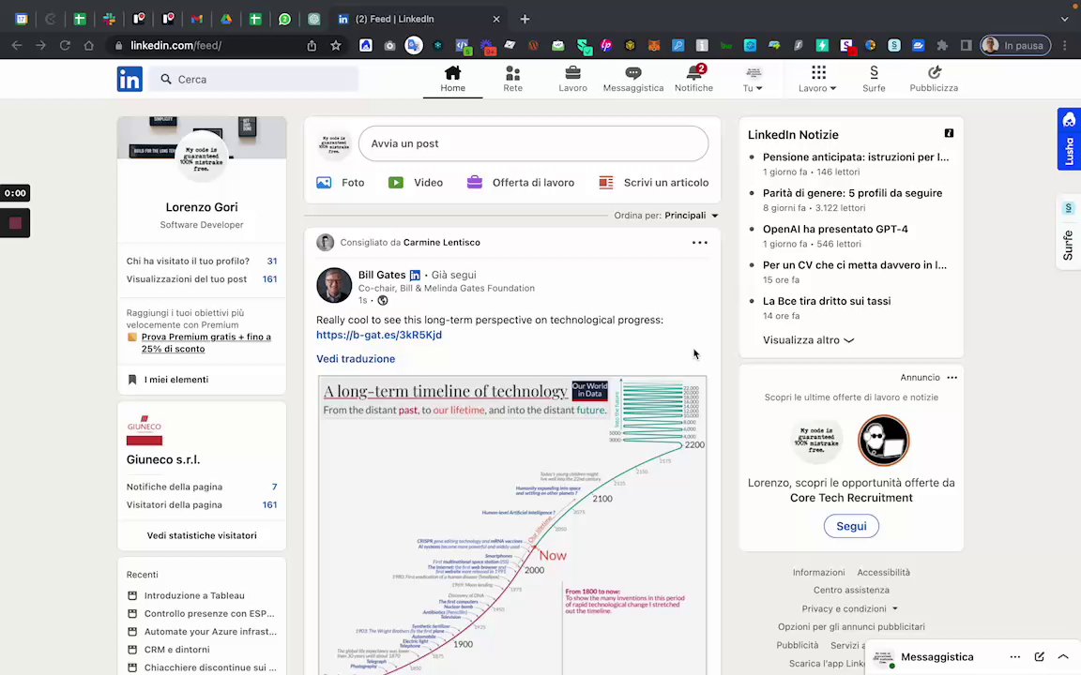Click Segui for Core Tech Recruitment
Image resolution: width=1081 pixels, height=675 pixels.
851,526
